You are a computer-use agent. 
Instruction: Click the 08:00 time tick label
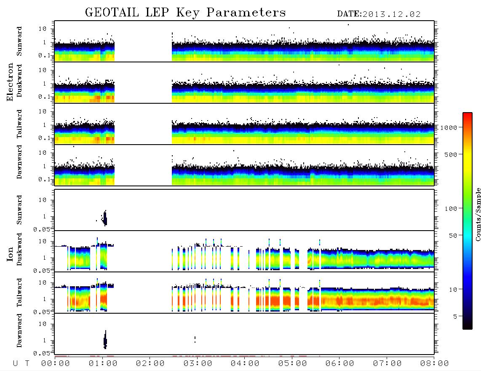[435, 363]
